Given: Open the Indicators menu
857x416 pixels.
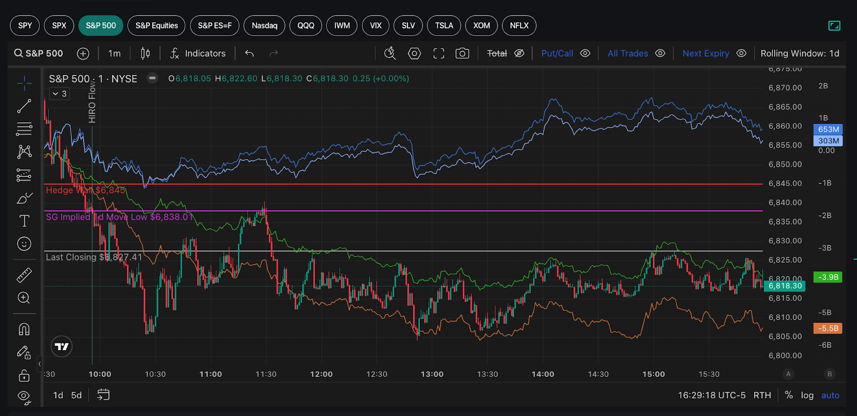Looking at the screenshot, I should click(198, 54).
